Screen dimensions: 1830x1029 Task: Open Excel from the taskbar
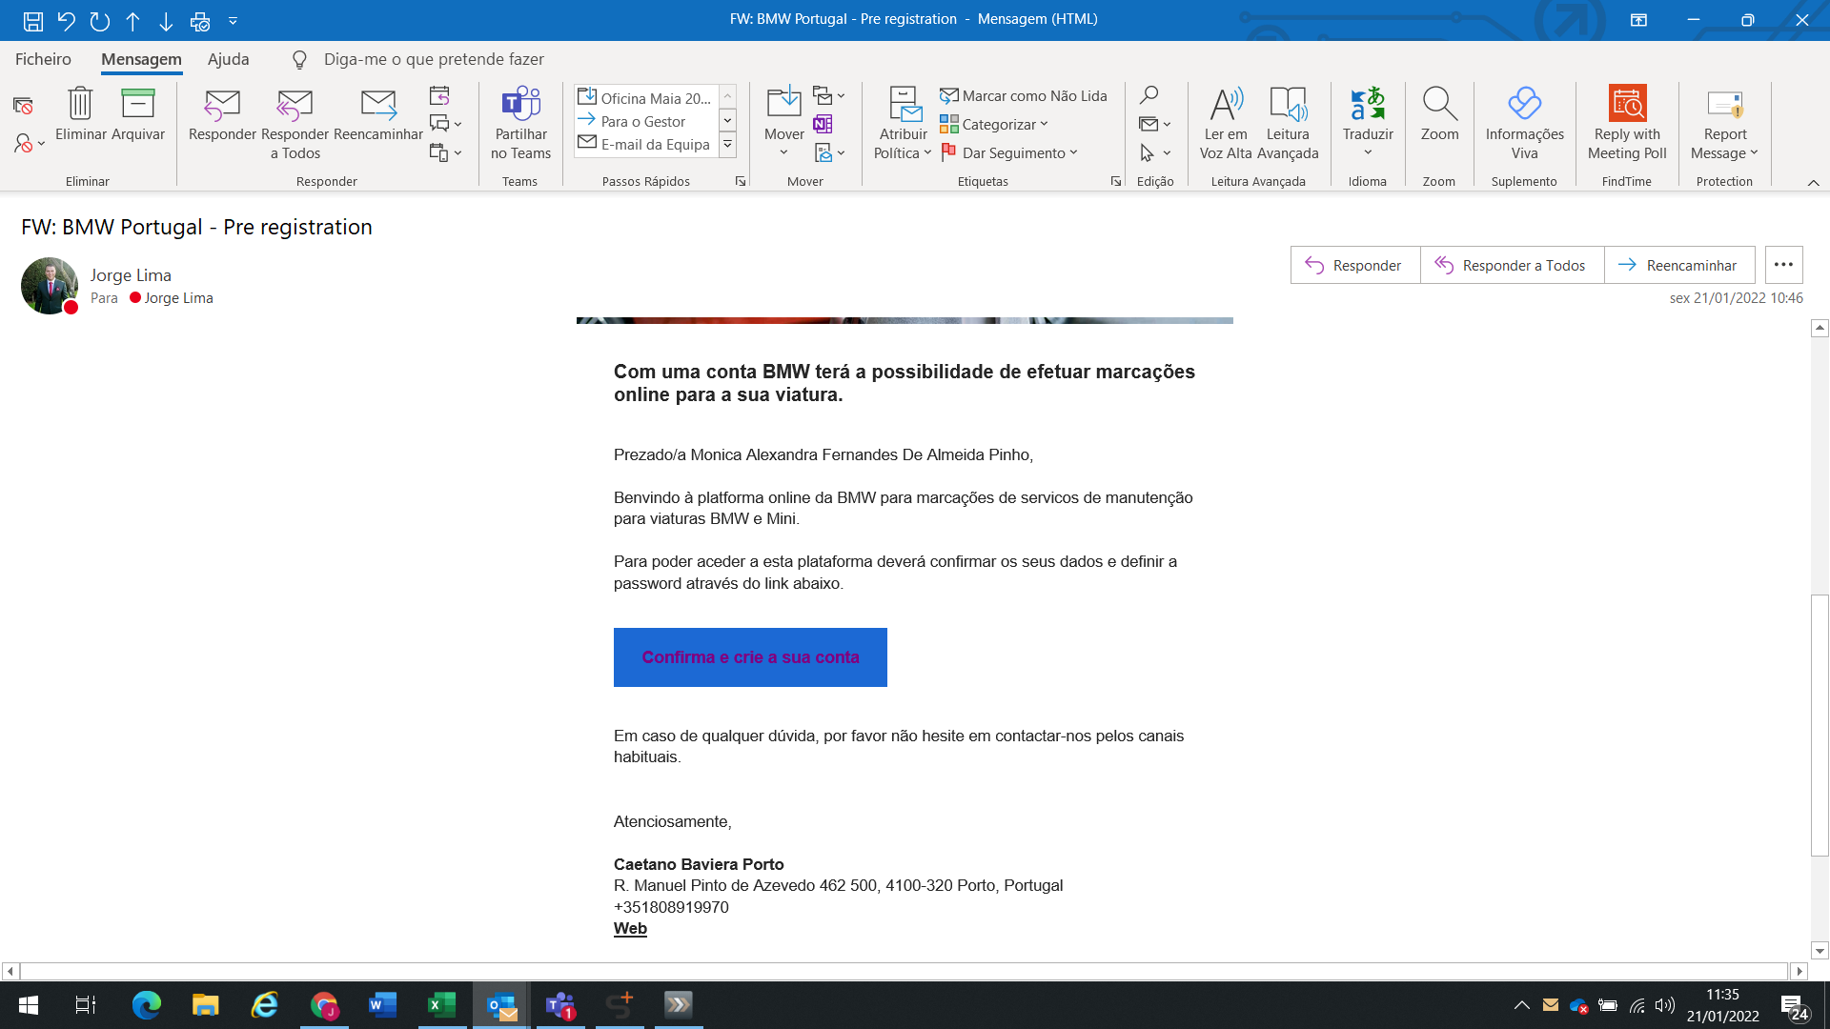441,1005
